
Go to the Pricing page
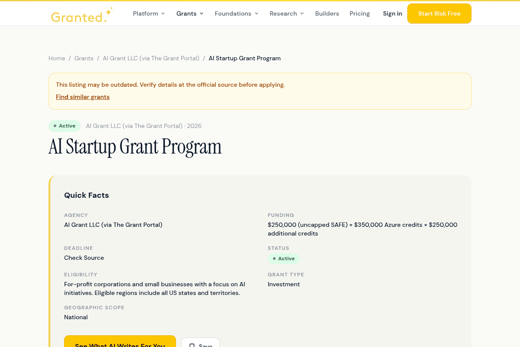click(360, 13)
